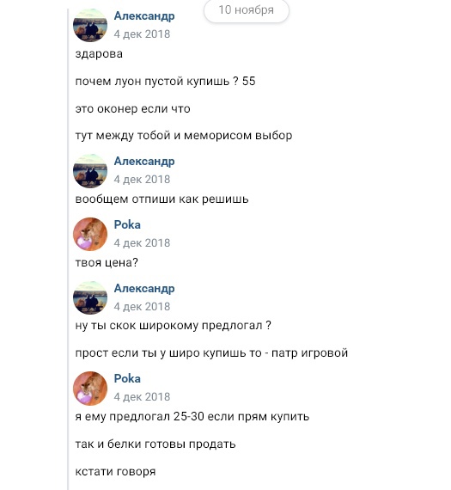The width and height of the screenshot is (451, 490).
Task: Select message 'вообщем отпиши как решишь'
Action: 162,199
